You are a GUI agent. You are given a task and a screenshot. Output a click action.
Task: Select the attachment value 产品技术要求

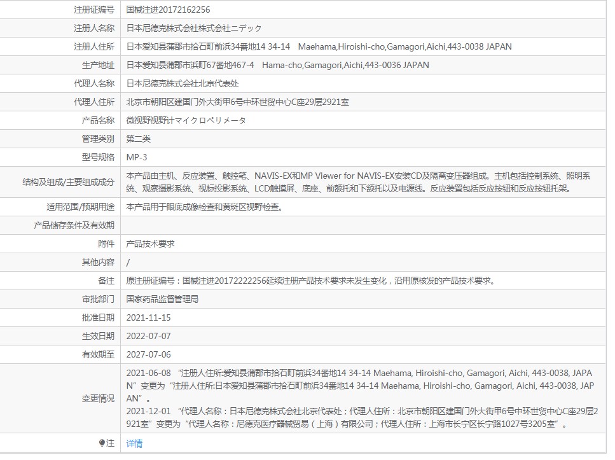[x=150, y=244]
